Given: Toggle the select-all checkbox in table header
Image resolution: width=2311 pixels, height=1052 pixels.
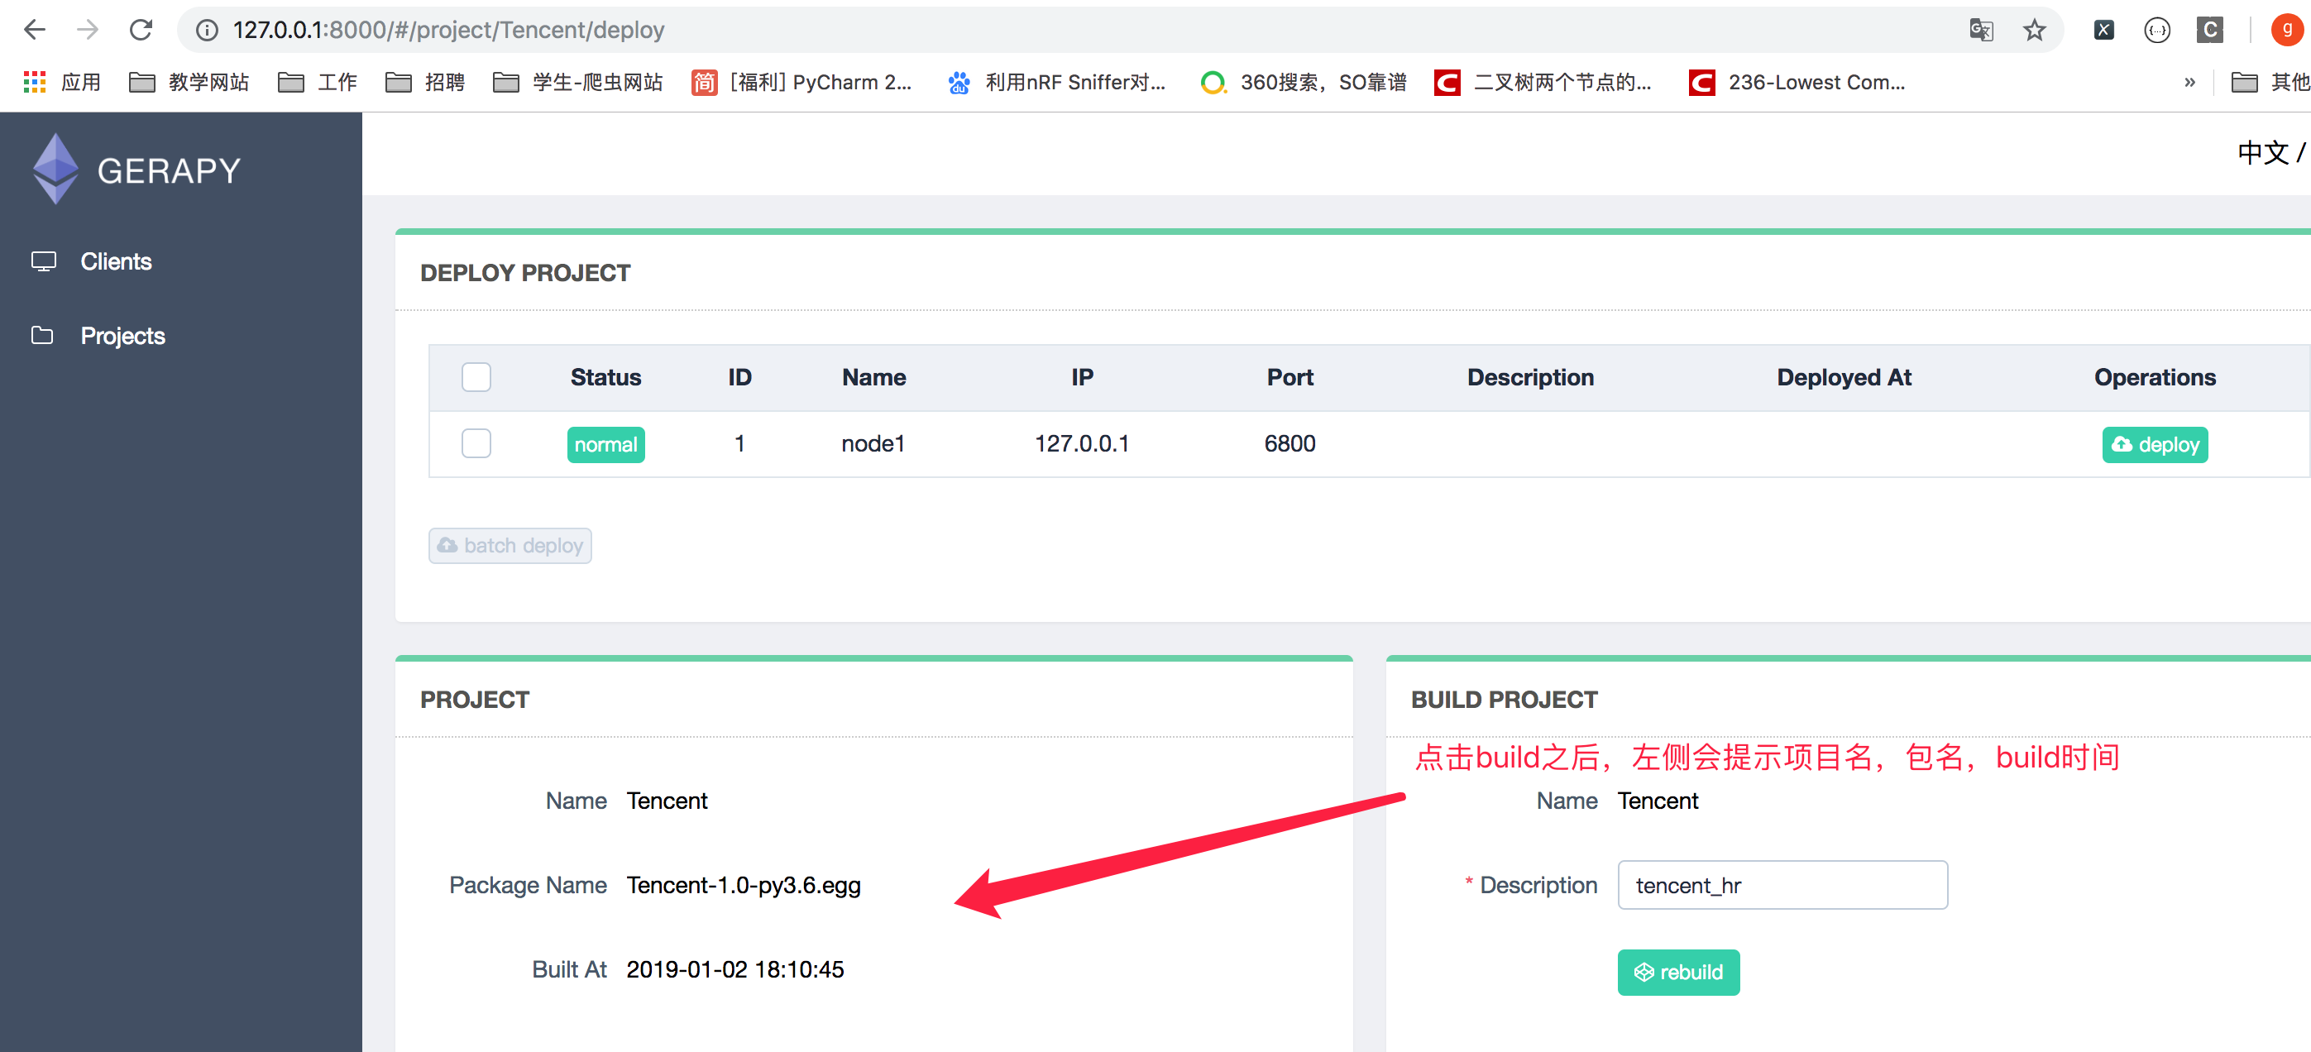Looking at the screenshot, I should (476, 376).
